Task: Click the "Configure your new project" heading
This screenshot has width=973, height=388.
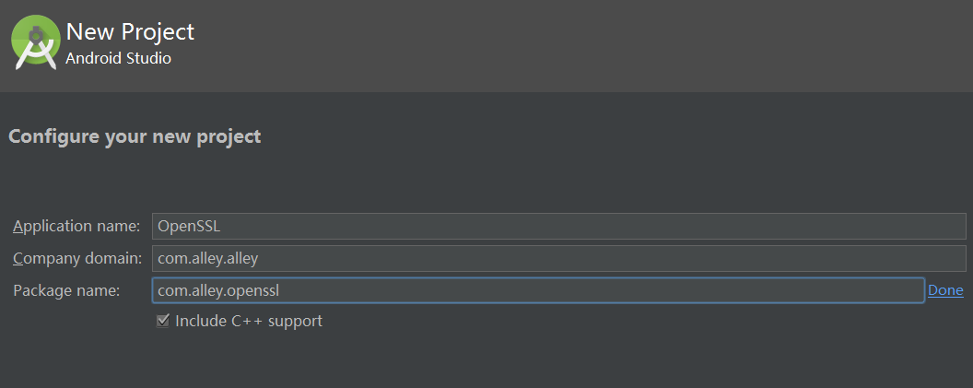Action: click(135, 136)
